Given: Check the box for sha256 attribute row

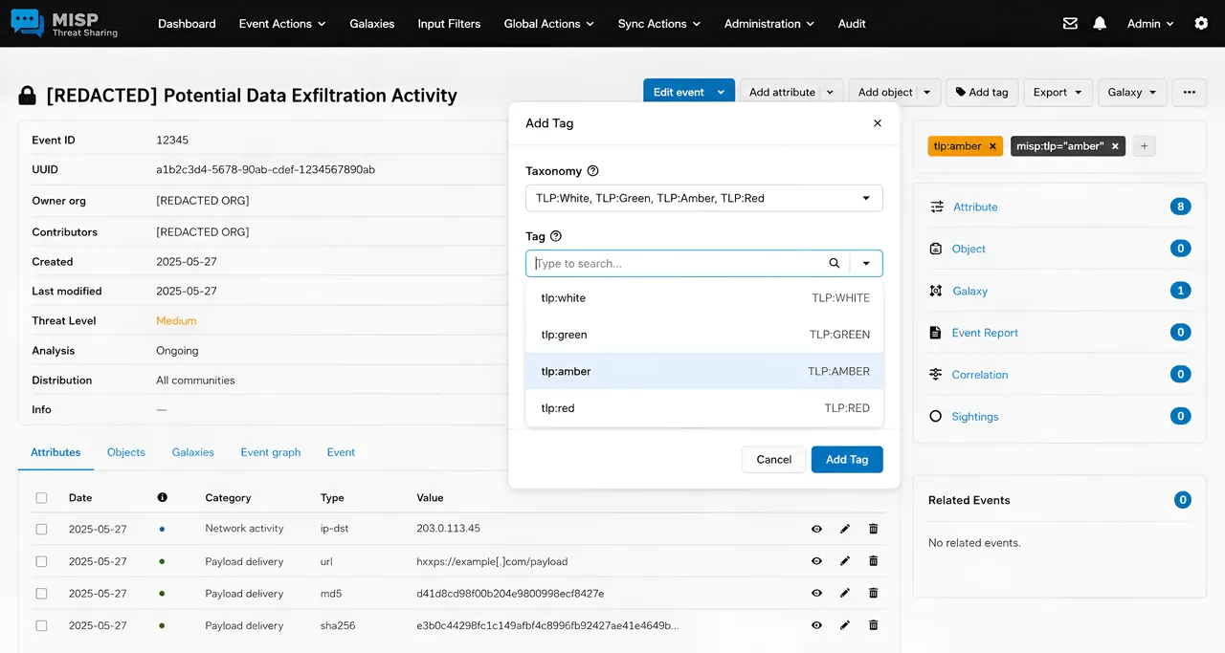Looking at the screenshot, I should point(41,625).
